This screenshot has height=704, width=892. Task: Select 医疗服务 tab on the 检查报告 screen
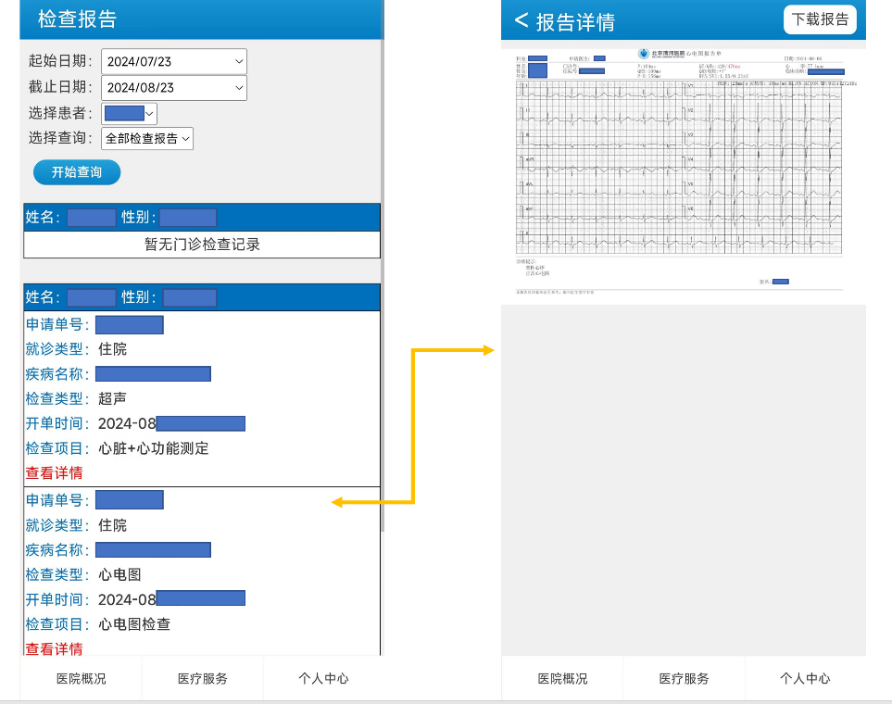(202, 678)
